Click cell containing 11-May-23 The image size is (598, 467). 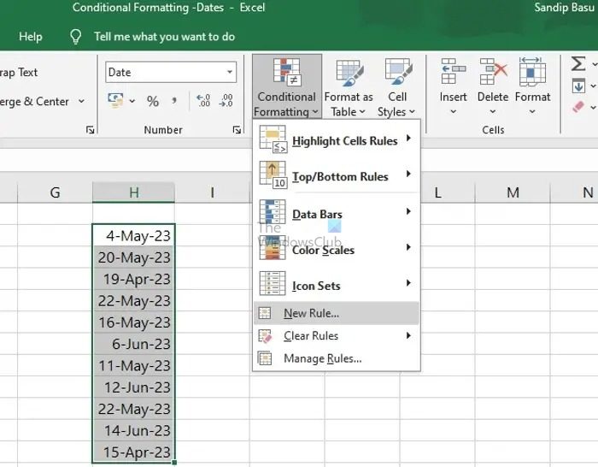pos(133,366)
